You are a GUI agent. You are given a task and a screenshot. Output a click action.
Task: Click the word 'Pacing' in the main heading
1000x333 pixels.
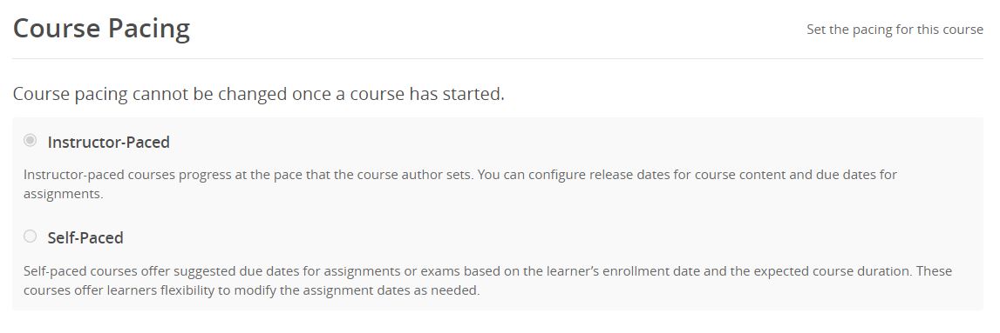(148, 30)
